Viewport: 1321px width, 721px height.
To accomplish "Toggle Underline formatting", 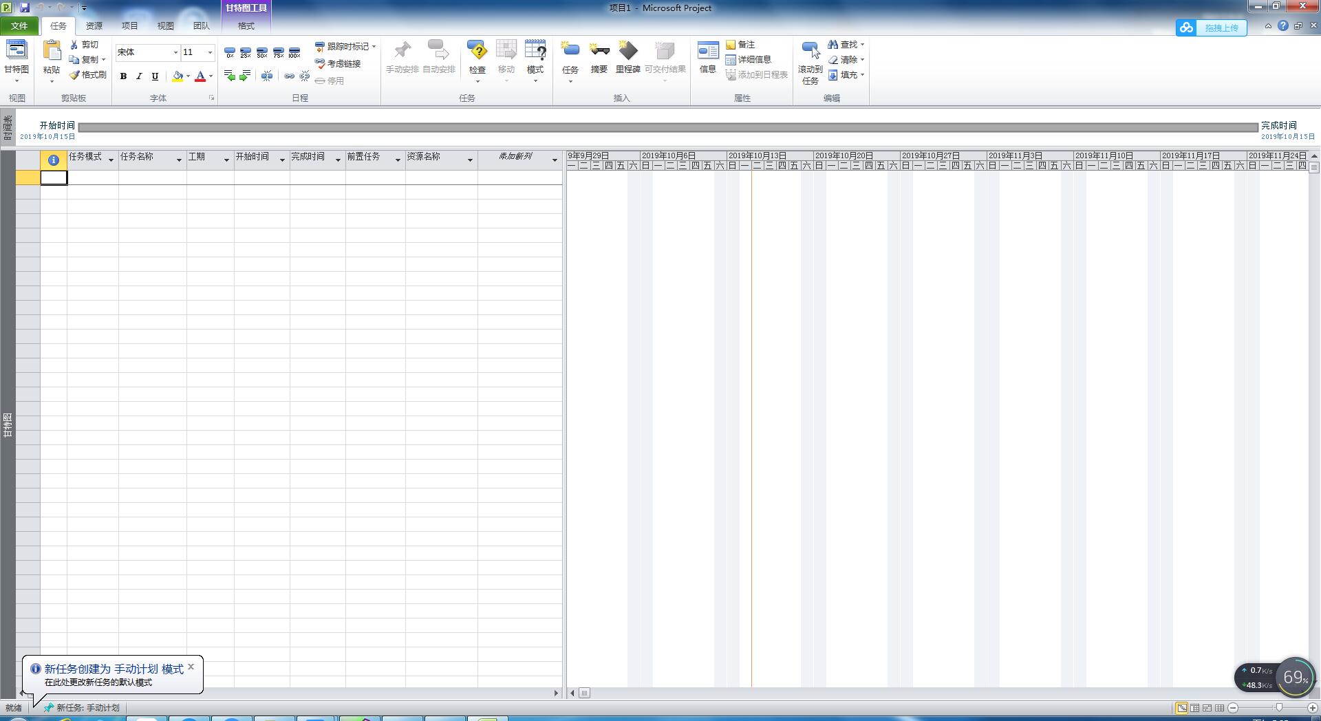I will click(155, 76).
